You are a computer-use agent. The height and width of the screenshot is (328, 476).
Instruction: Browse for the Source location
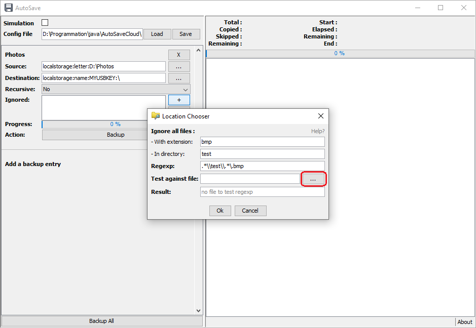tap(179, 66)
